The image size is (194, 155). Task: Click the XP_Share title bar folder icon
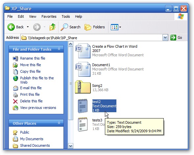tap(8, 9)
